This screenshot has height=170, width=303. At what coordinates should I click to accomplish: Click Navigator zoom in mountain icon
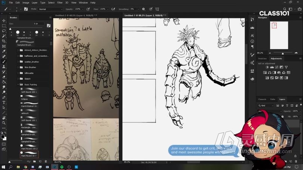pyautogui.click(x=296, y=53)
